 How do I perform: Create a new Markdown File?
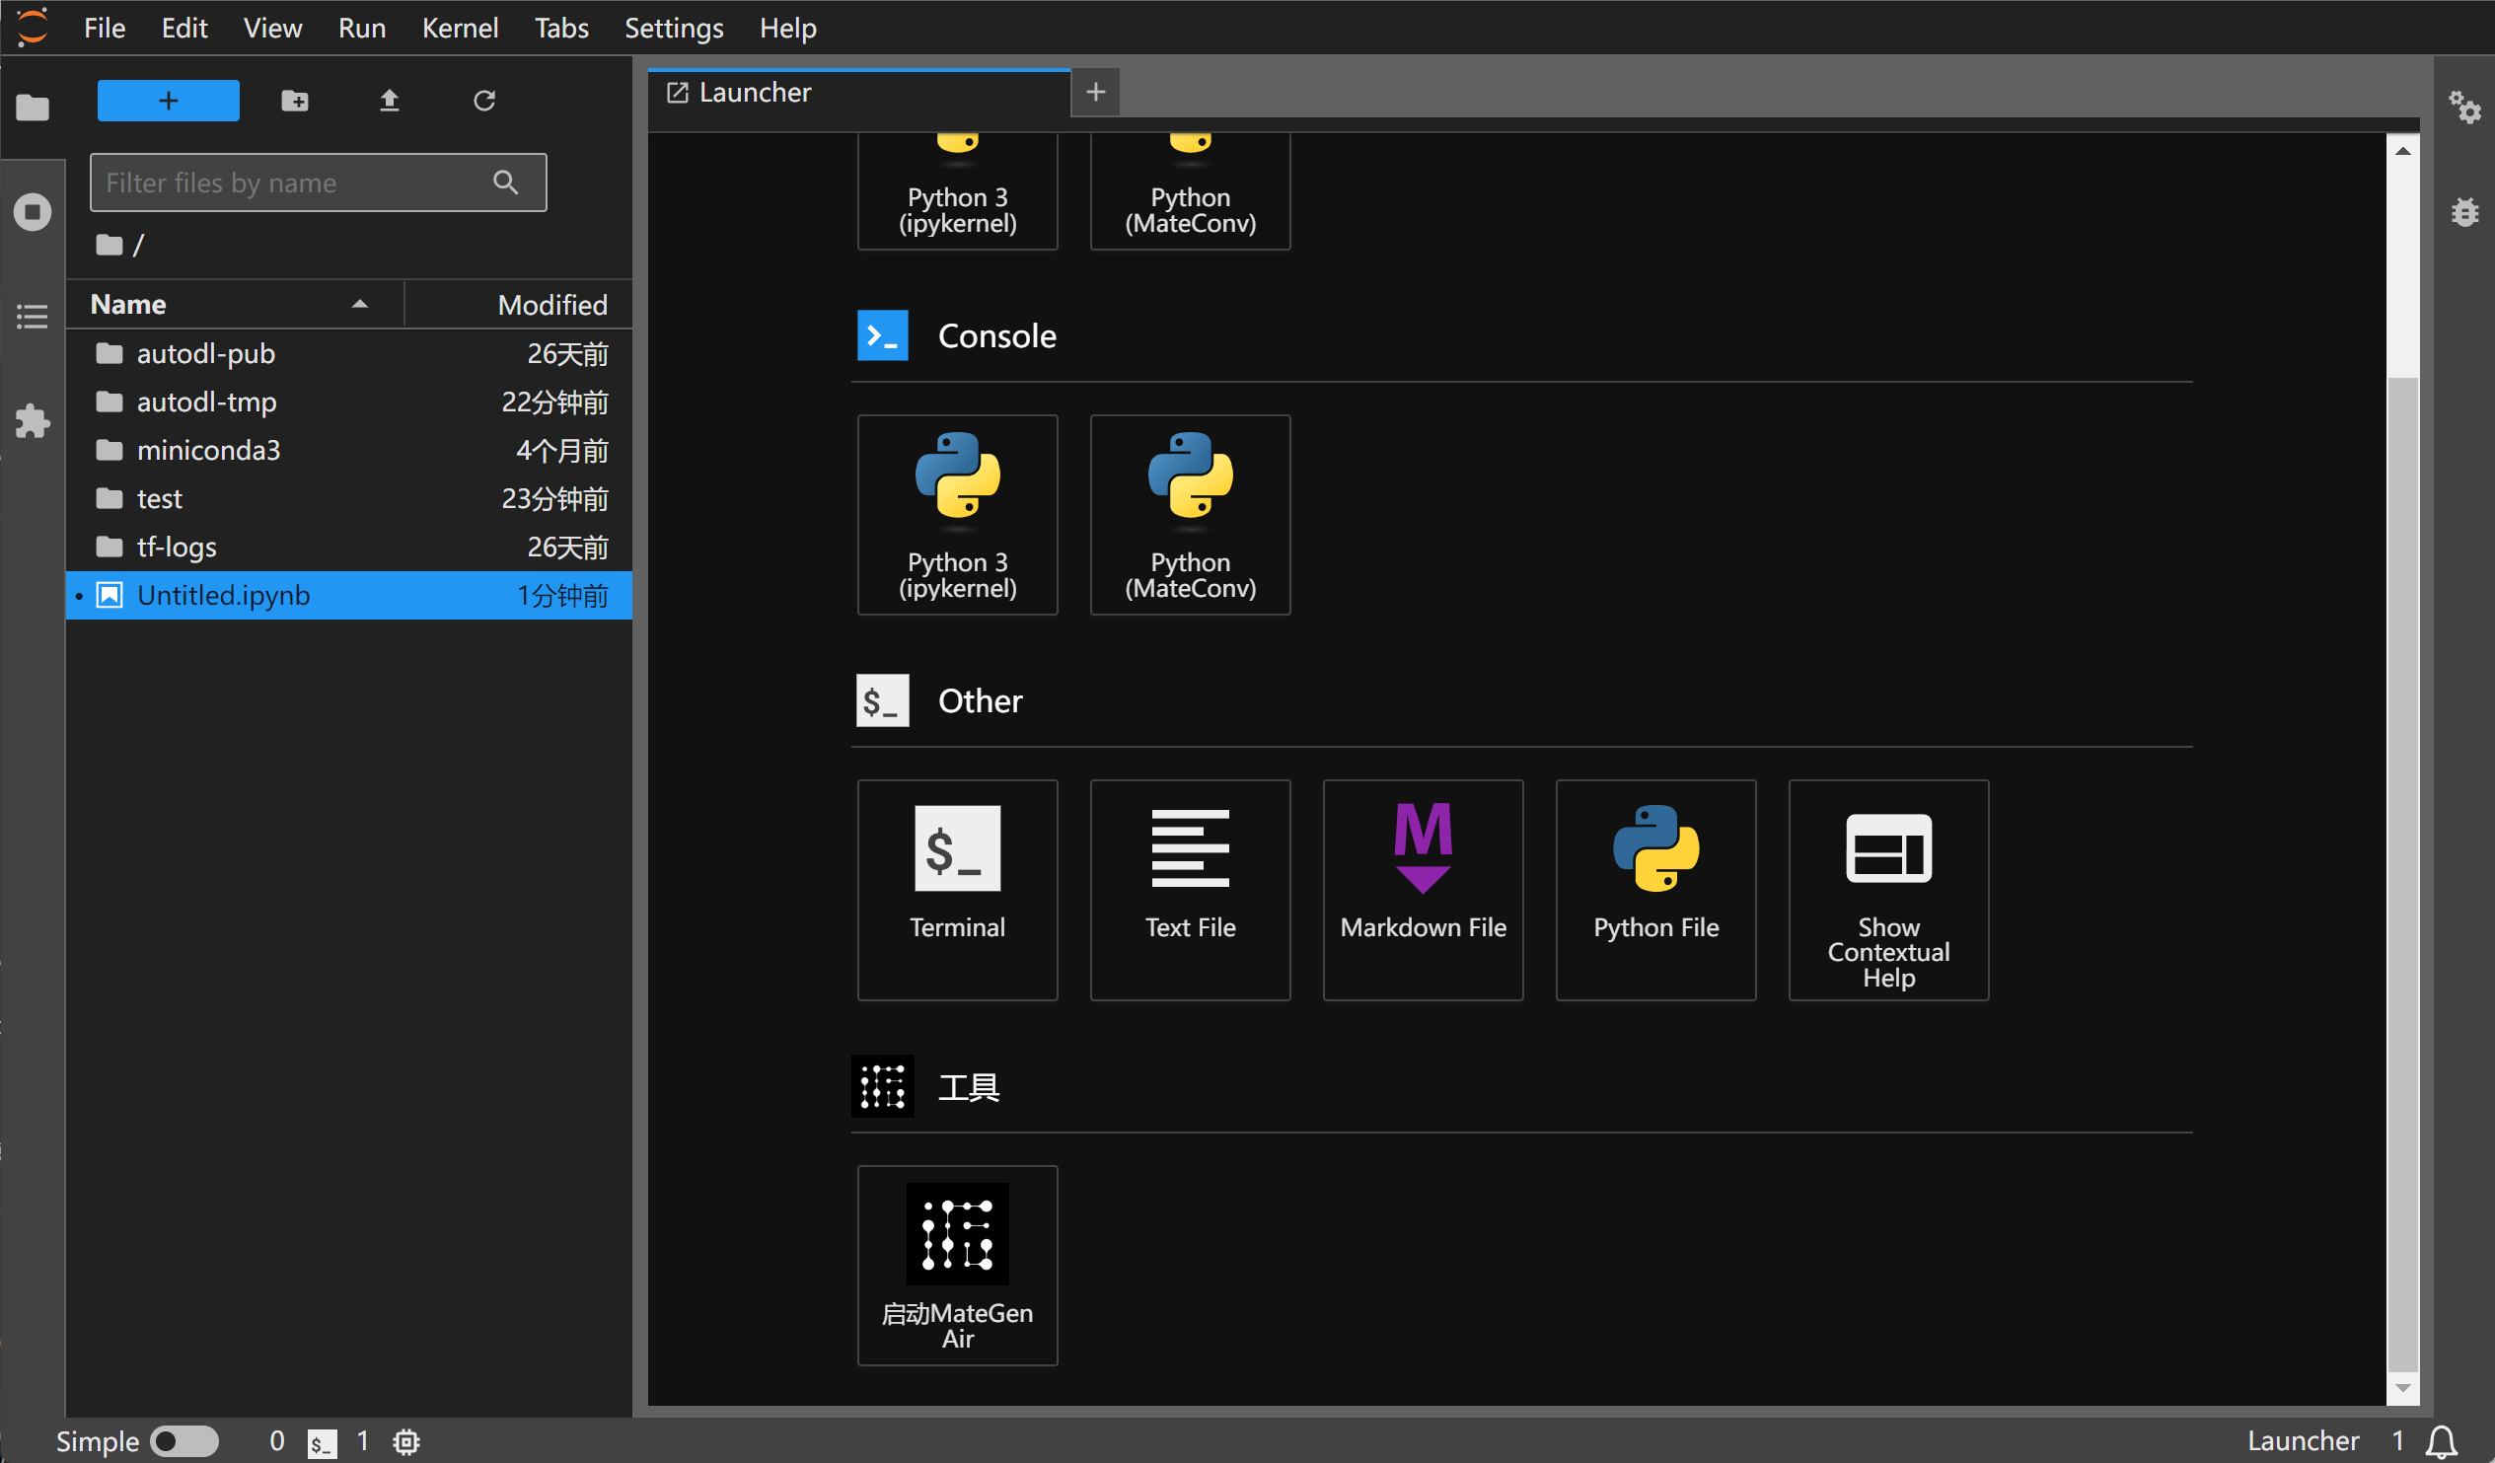click(1422, 888)
